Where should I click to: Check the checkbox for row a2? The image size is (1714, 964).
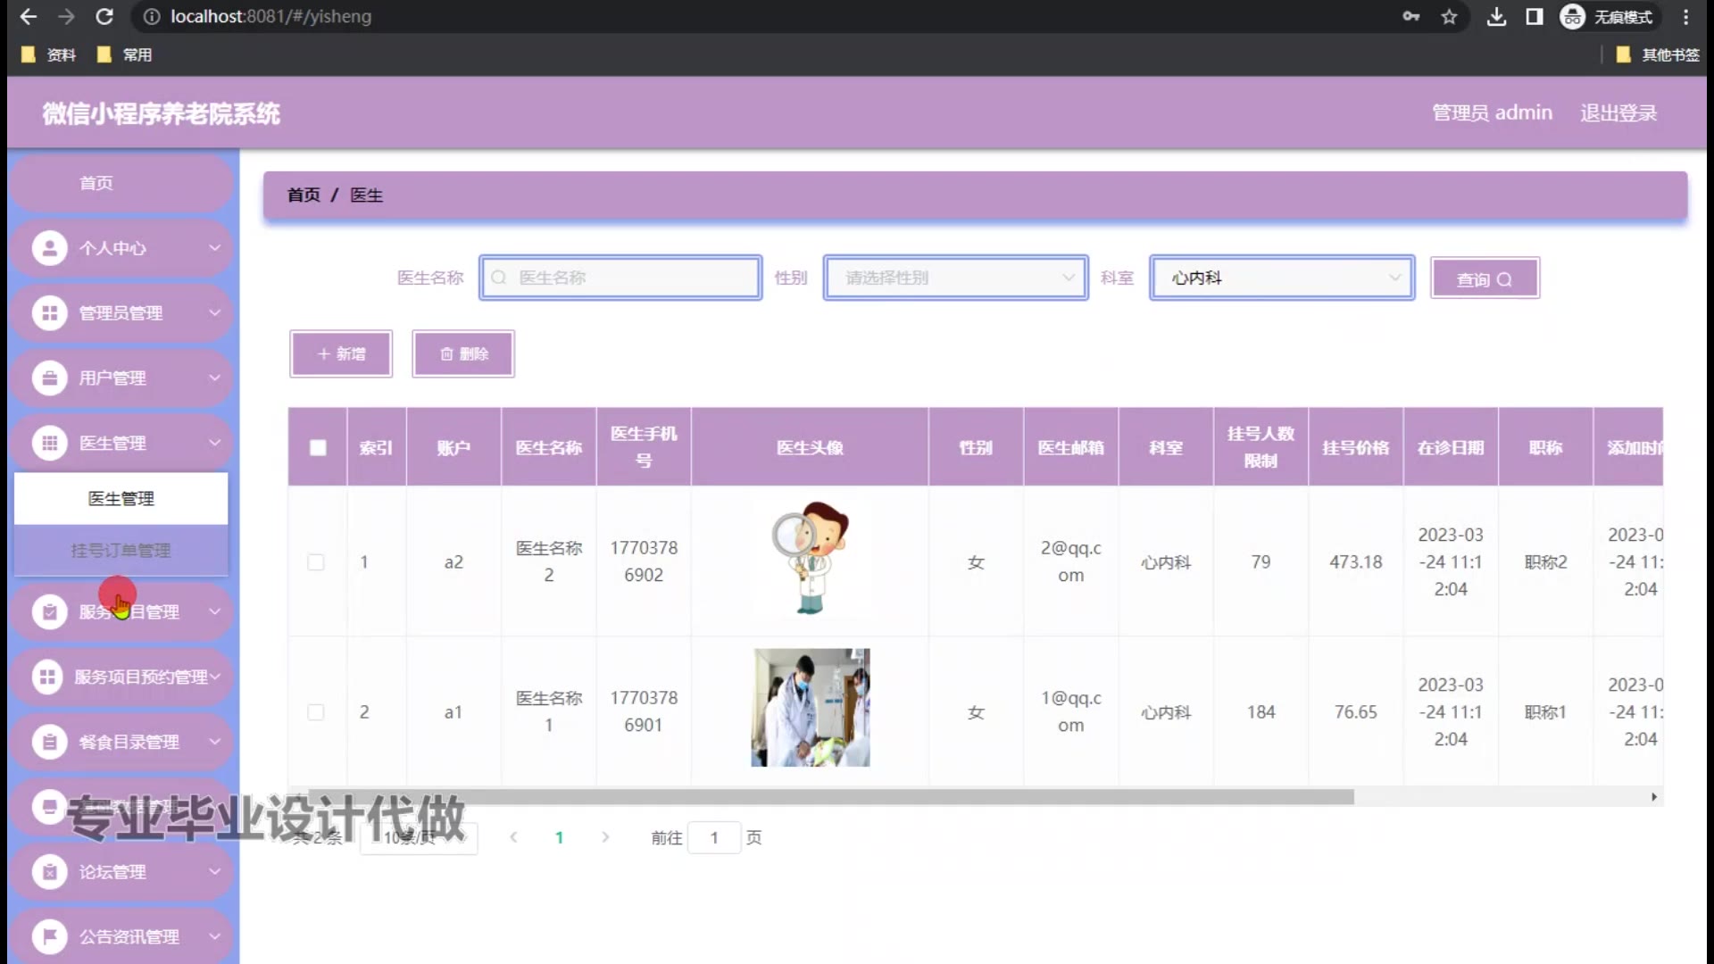click(x=316, y=561)
